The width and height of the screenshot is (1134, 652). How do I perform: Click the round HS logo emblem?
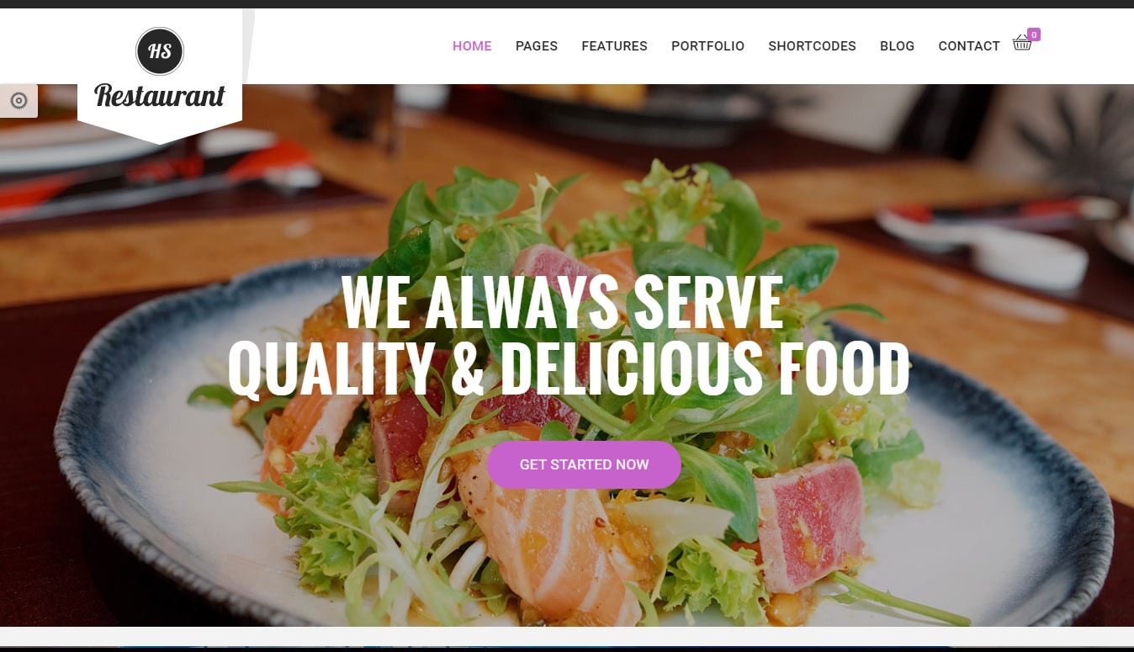[160, 51]
